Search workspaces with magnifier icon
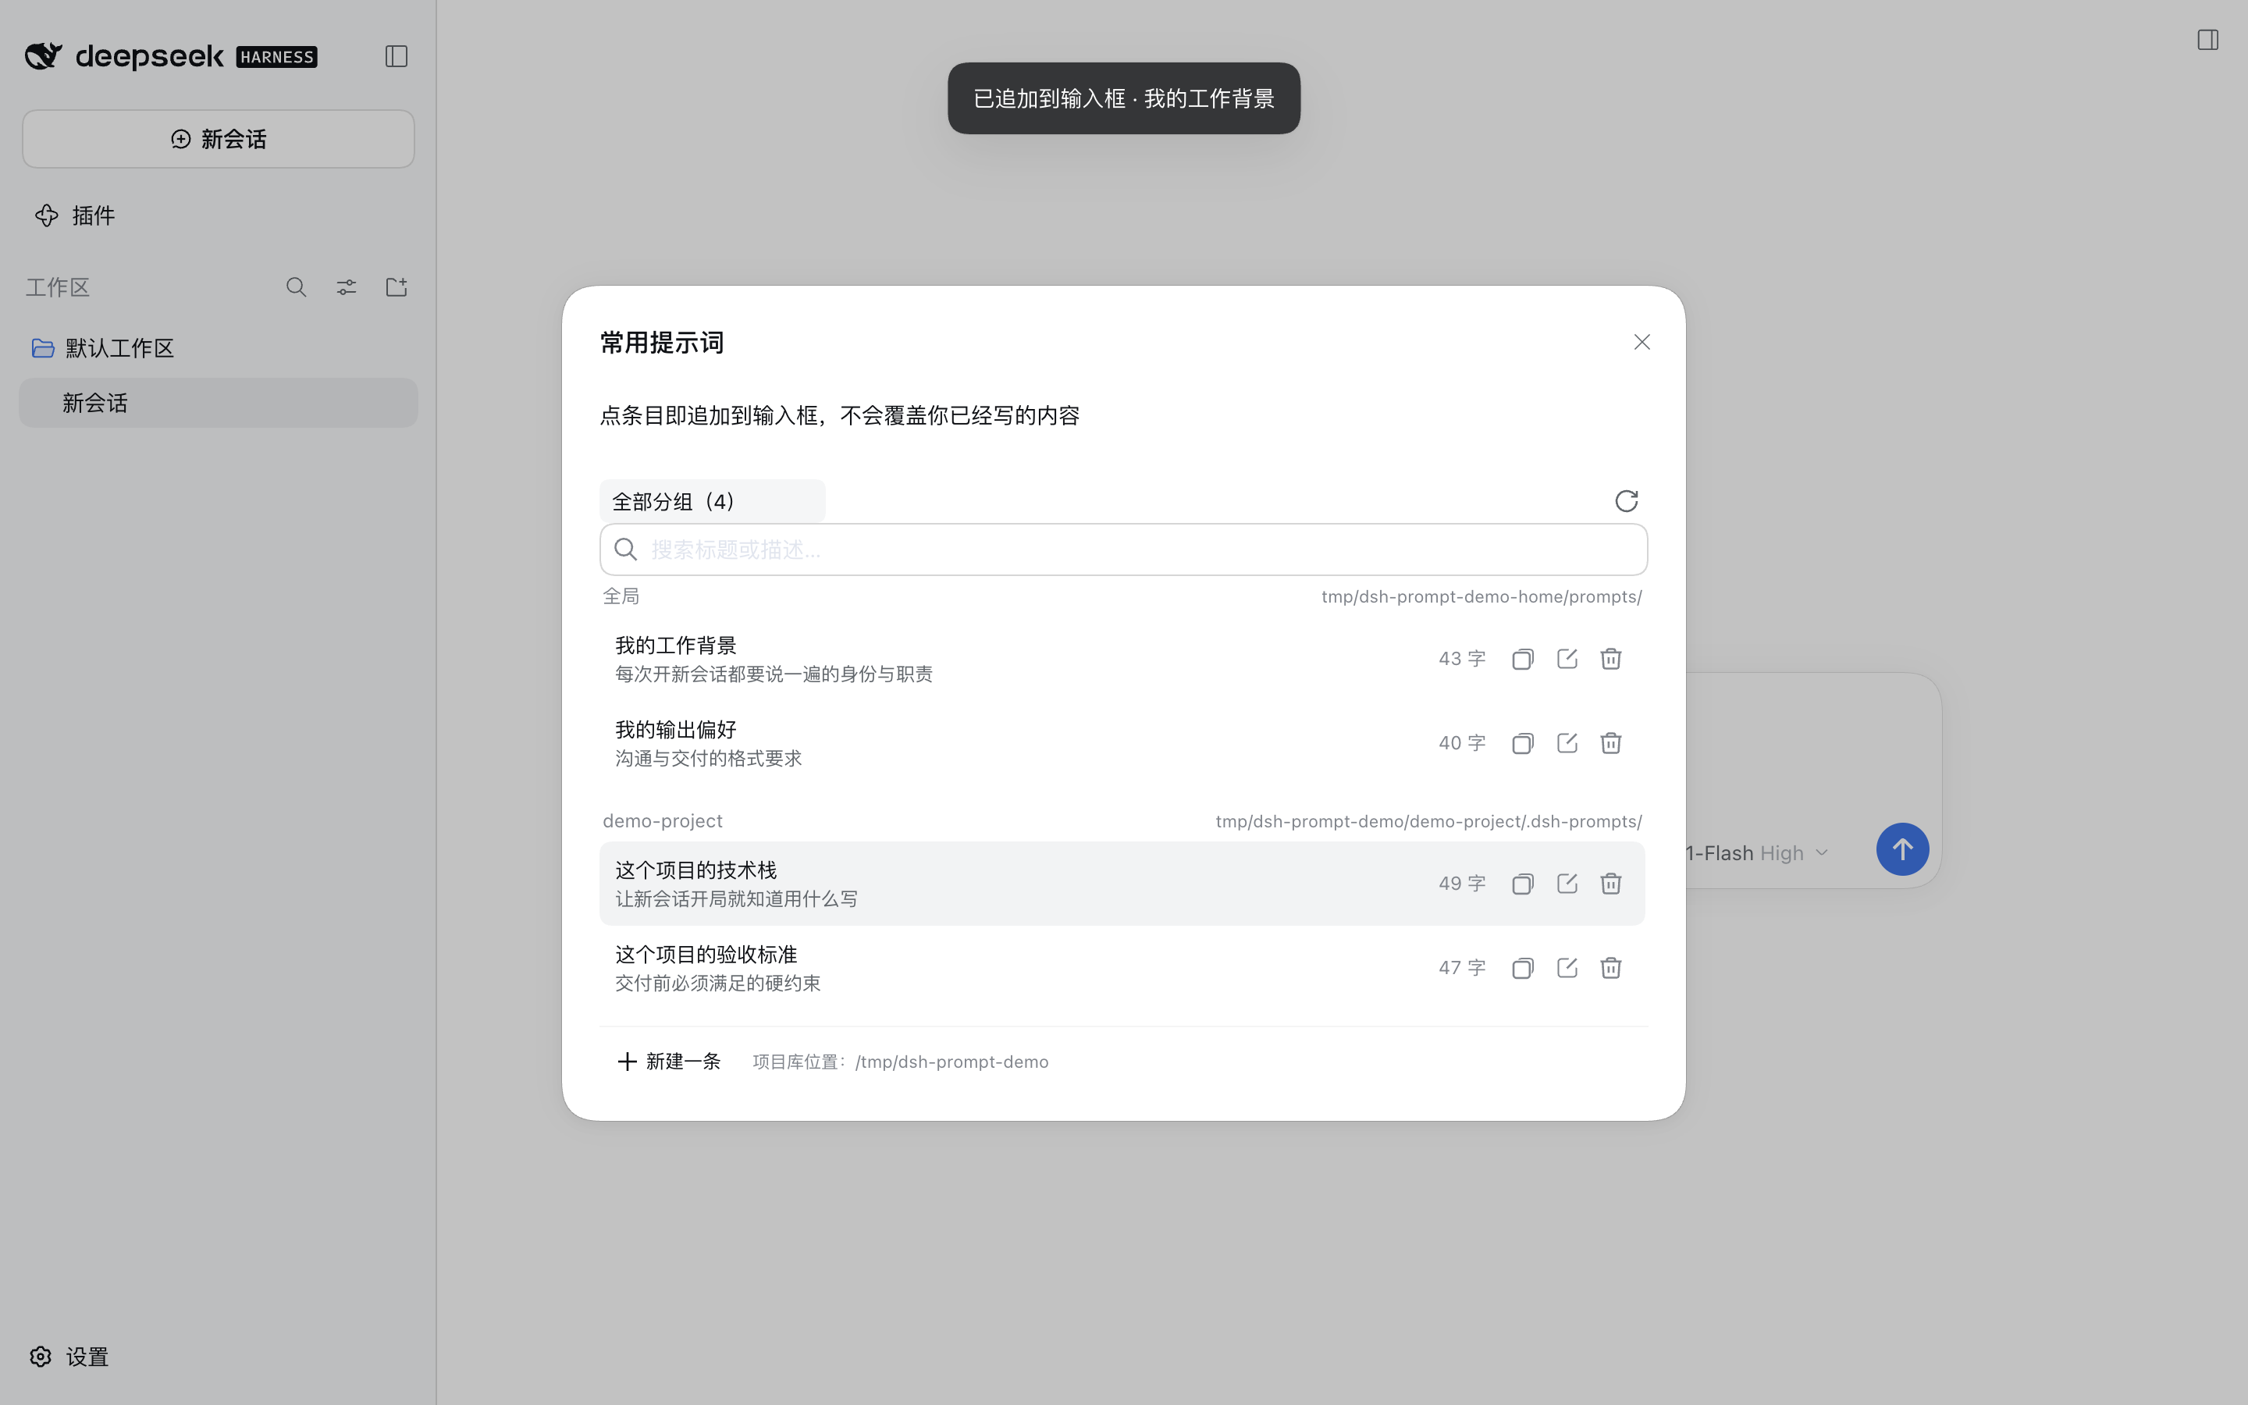2248x1405 pixels. click(297, 287)
